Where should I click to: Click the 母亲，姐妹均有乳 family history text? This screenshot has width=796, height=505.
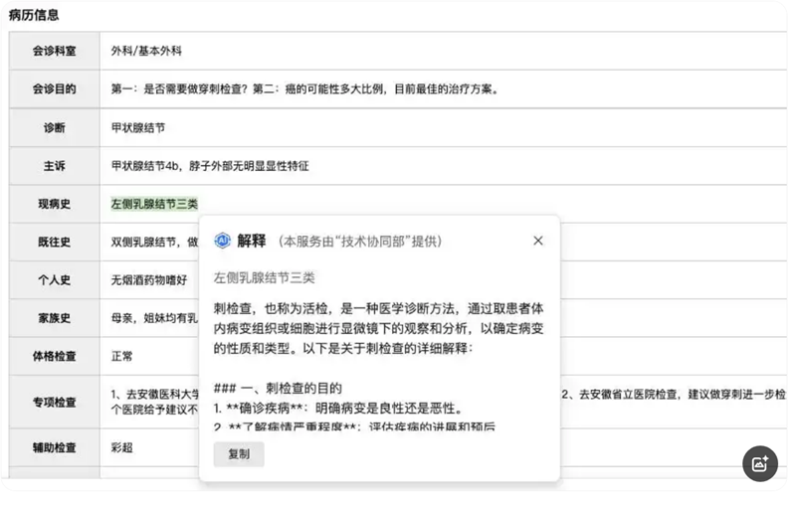pyautogui.click(x=155, y=318)
